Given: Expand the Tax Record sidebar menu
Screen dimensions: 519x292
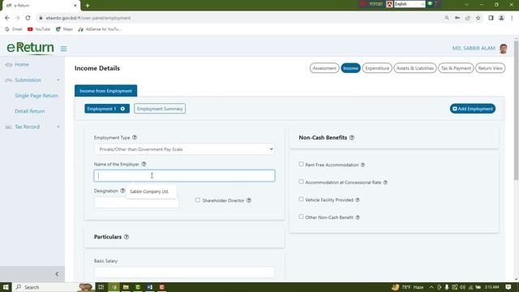Looking at the screenshot, I should pos(32,127).
